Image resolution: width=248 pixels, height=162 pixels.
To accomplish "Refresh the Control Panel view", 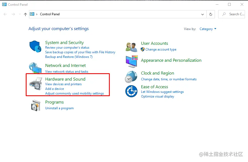I will coord(211,14).
